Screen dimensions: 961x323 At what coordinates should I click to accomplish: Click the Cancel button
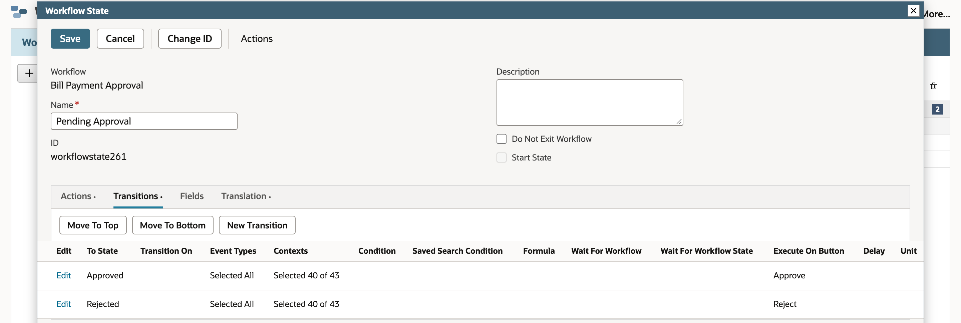click(x=120, y=39)
